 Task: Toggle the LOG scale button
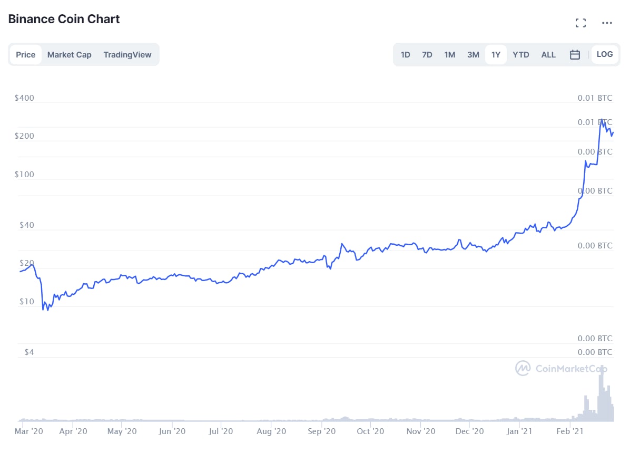(604, 54)
